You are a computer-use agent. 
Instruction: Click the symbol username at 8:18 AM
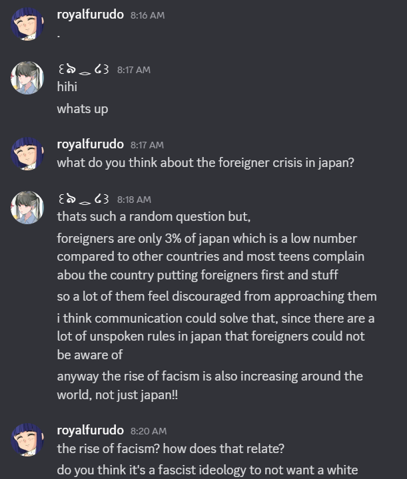click(83, 199)
